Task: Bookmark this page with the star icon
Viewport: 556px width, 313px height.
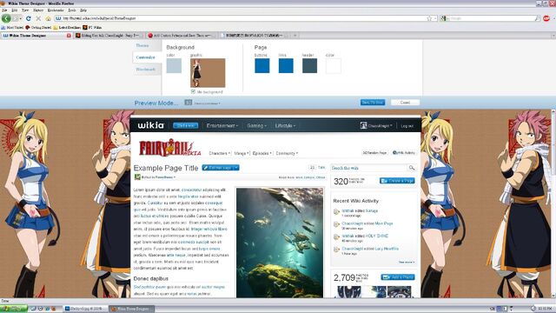Action: click(x=429, y=18)
